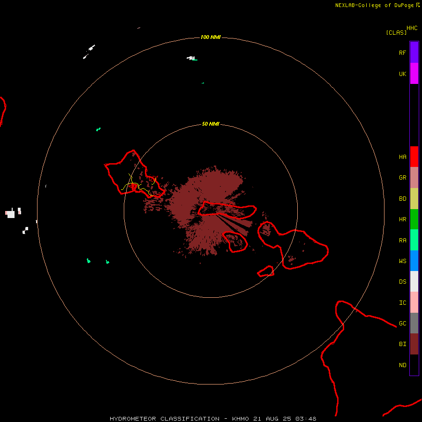Click the ND black legend swatch
This screenshot has width=422, height=422.
[x=414, y=365]
